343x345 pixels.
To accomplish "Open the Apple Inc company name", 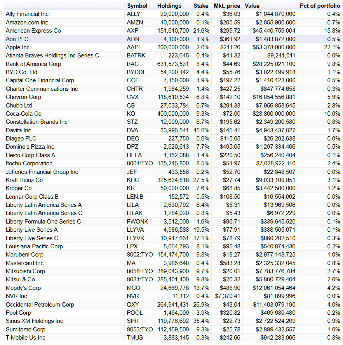I will tap(17, 47).
